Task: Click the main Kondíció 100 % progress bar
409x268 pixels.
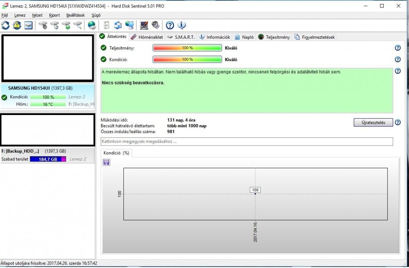Action: pyautogui.click(x=187, y=59)
